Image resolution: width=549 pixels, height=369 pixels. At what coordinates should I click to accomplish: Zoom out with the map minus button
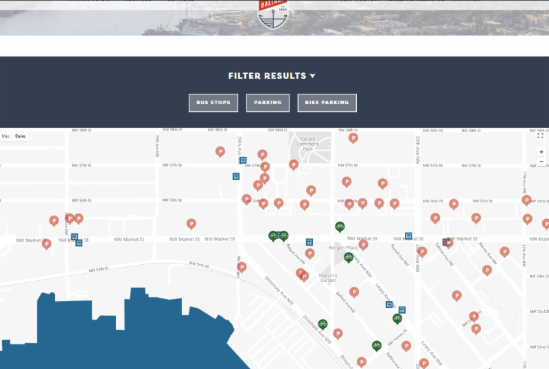point(541,162)
